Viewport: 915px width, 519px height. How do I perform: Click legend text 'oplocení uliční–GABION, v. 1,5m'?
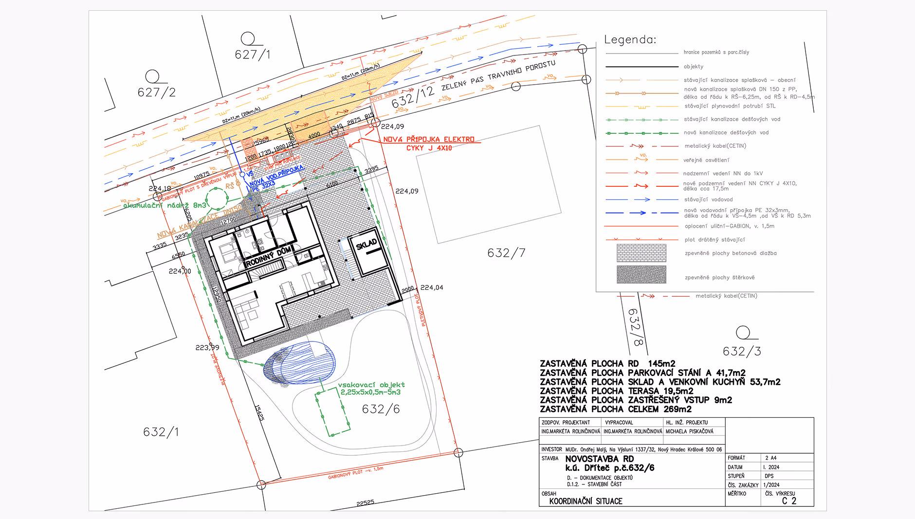point(729,226)
